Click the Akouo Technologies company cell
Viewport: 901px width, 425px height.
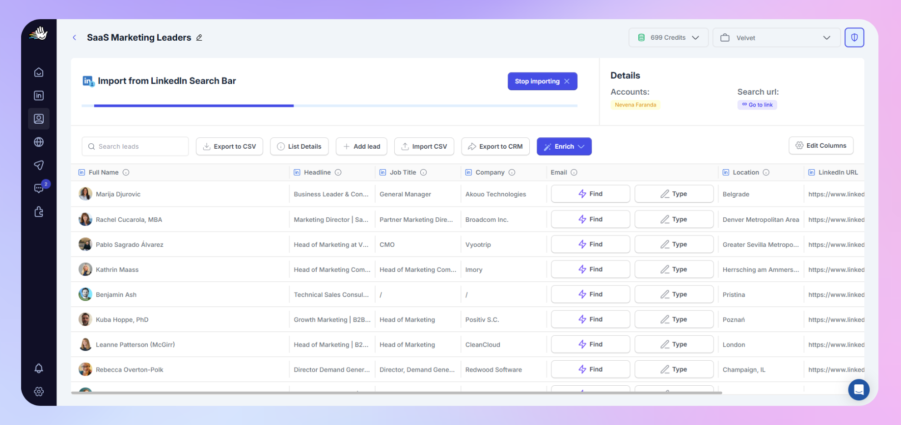pyautogui.click(x=495, y=194)
